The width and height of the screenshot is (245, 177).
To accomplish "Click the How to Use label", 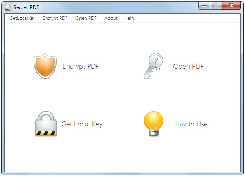I will [190, 124].
